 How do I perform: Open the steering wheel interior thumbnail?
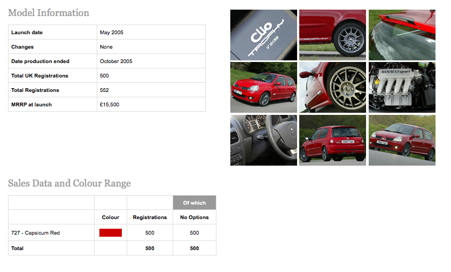pos(263,141)
